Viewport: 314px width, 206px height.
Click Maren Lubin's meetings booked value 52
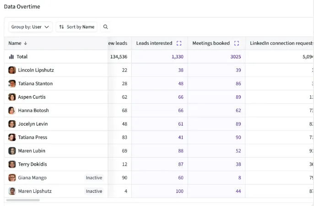238,151
